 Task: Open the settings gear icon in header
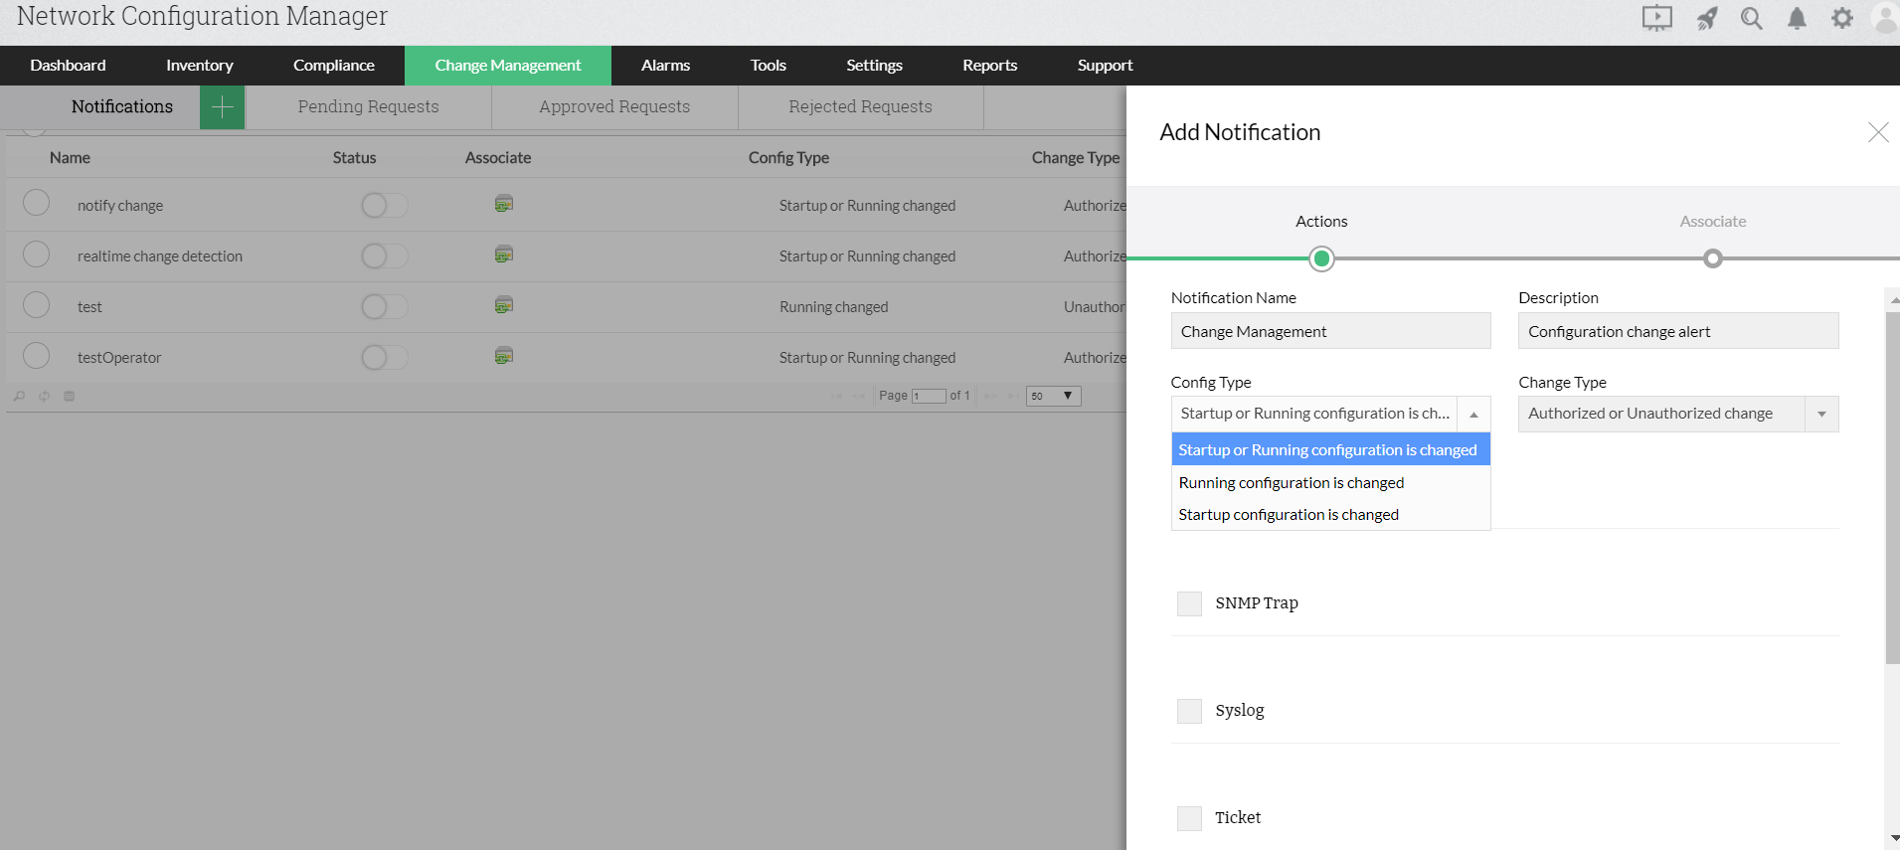1842,19
